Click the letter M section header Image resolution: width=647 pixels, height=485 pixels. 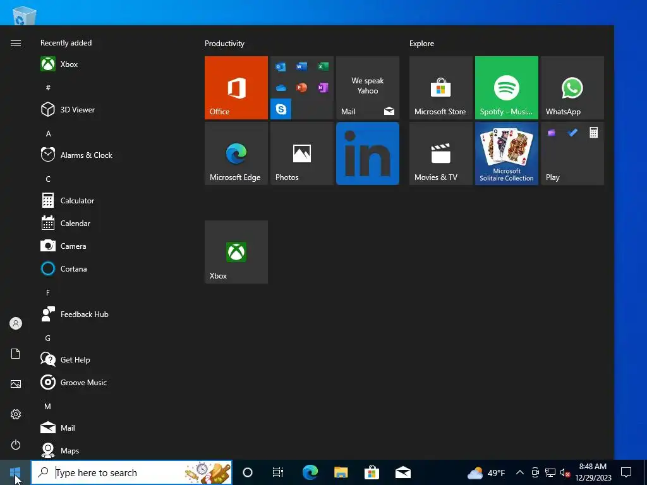click(48, 406)
